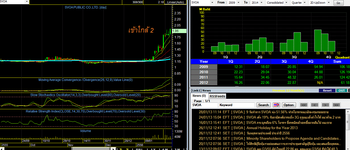Open Minority Shareholders to Propose Agenda news

tap(270, 138)
